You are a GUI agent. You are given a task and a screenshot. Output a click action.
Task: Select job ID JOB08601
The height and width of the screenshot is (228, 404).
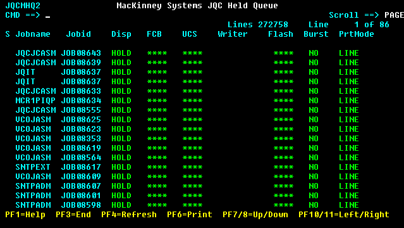(x=81, y=196)
